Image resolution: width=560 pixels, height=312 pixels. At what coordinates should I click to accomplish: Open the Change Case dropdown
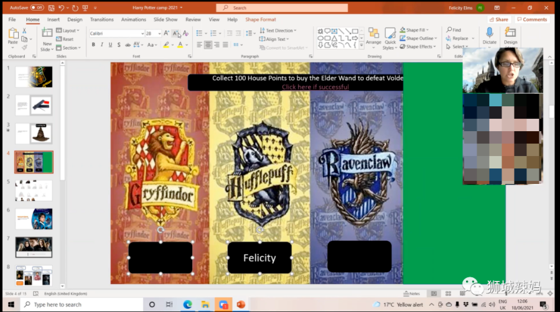pyautogui.click(x=152, y=45)
